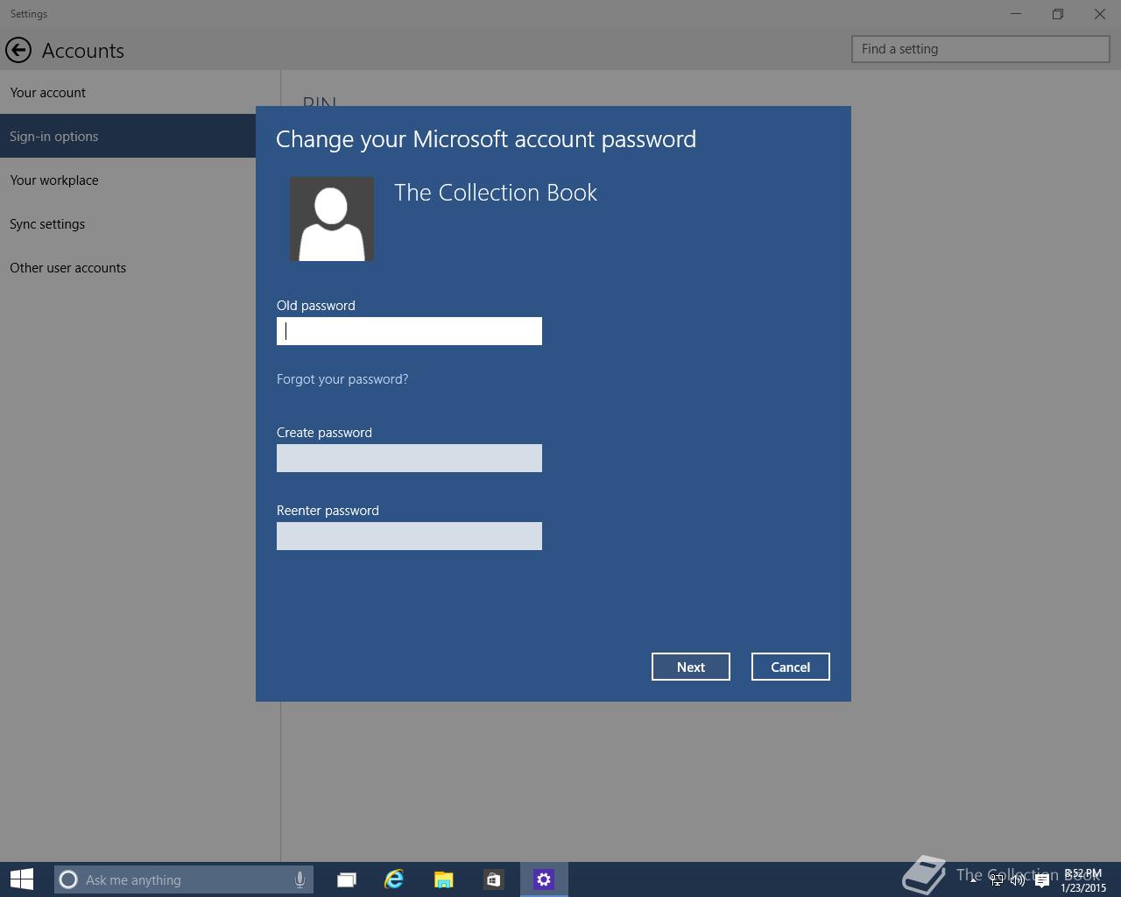Screen dimensions: 1121x897
Task: Show hidden system tray icons
Action: 973,880
